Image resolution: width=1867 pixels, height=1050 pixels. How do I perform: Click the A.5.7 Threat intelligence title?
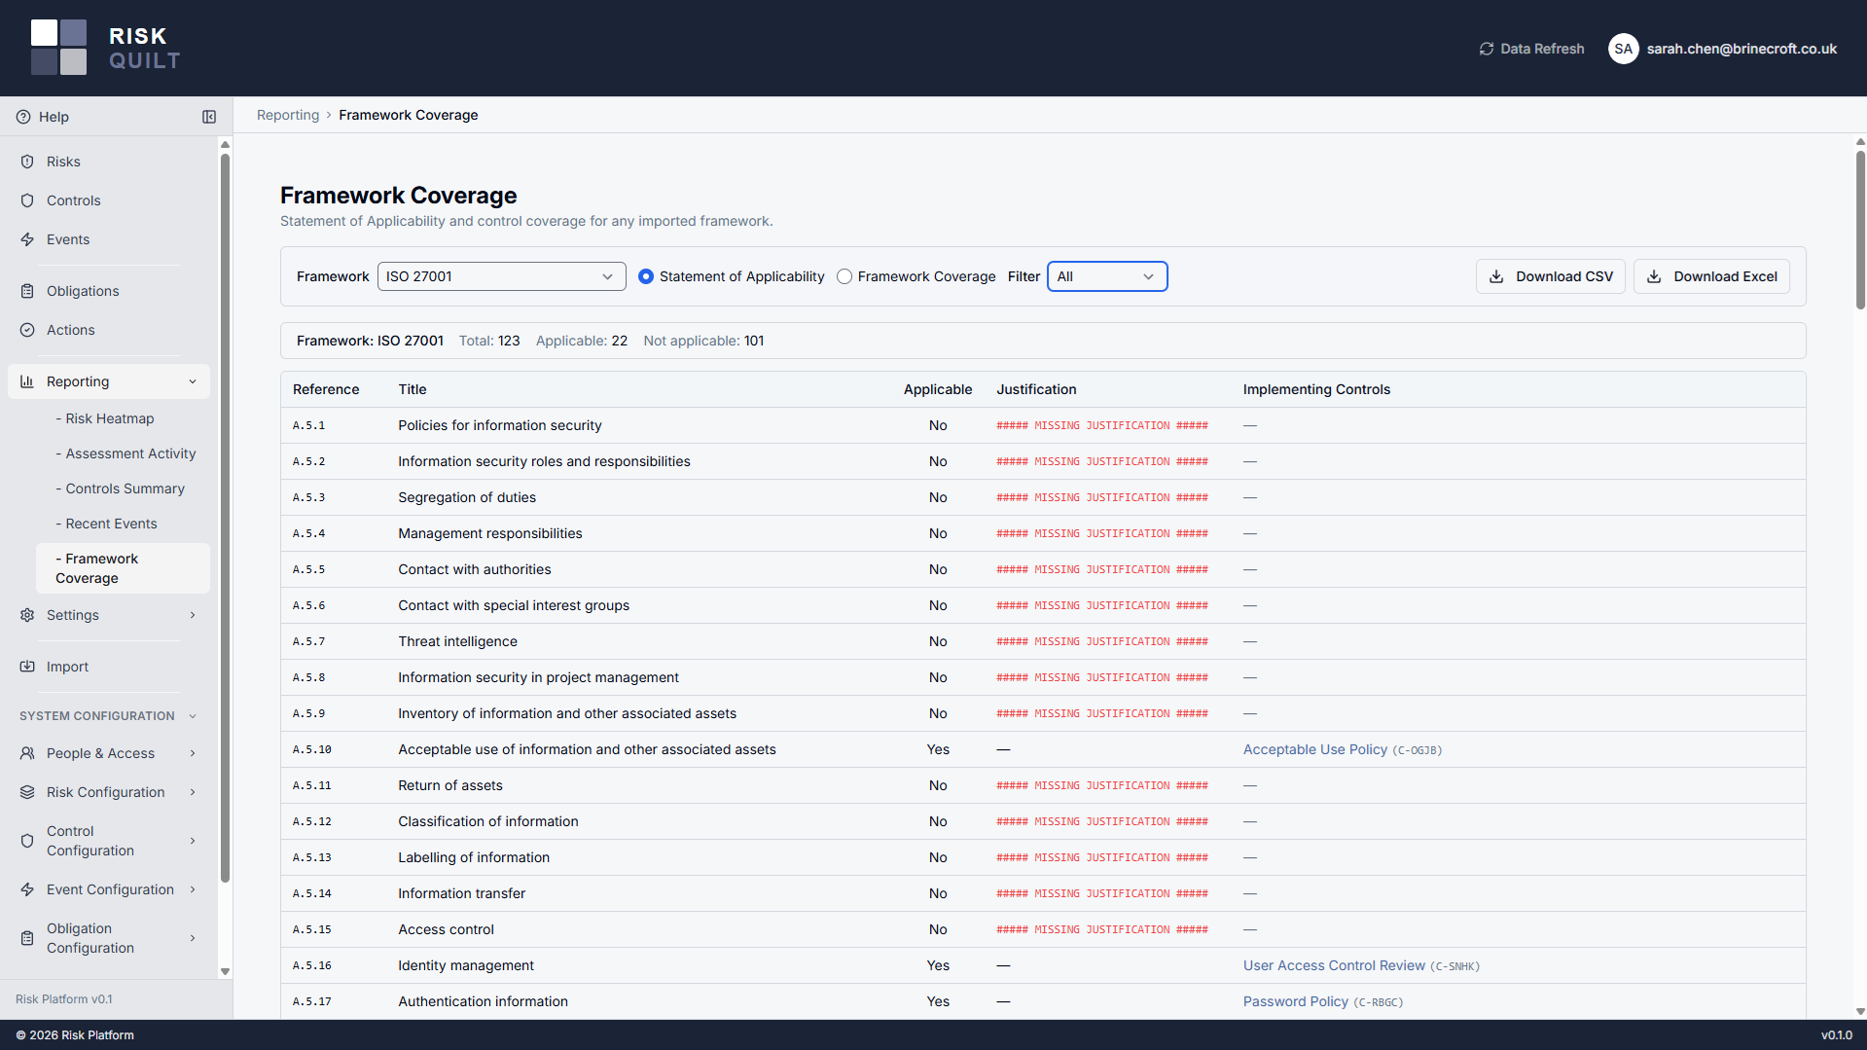457,641
